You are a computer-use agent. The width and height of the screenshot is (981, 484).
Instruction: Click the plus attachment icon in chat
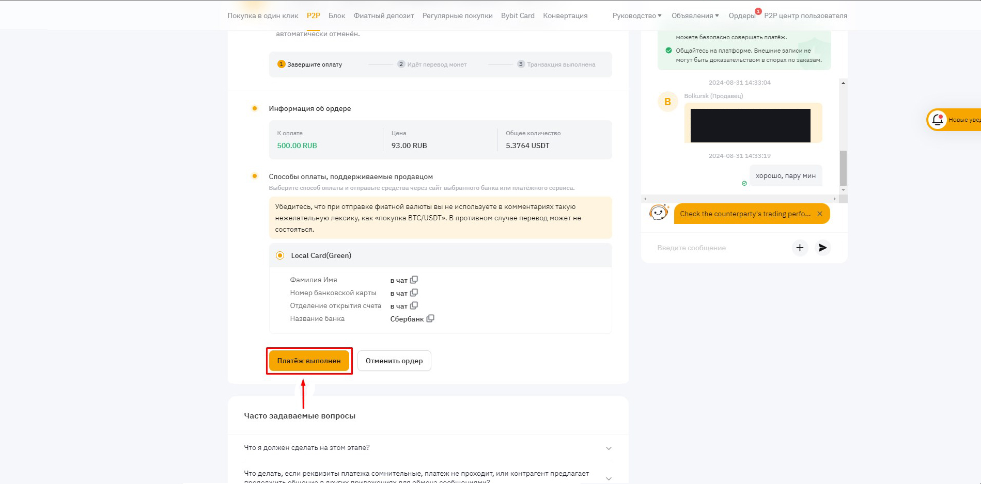[800, 248]
